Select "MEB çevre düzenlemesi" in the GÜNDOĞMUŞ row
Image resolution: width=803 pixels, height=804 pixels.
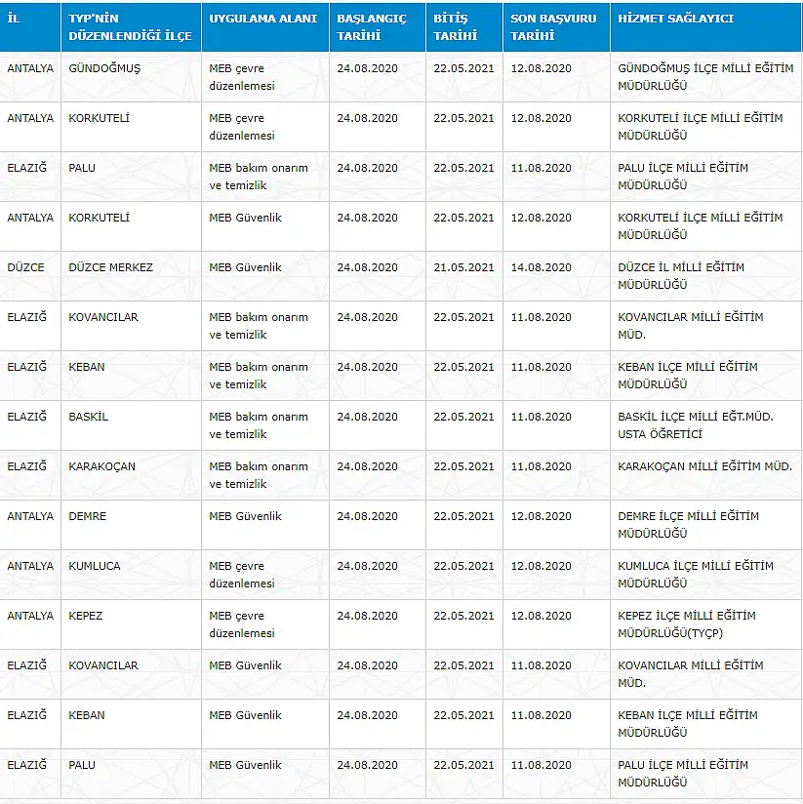point(265,77)
